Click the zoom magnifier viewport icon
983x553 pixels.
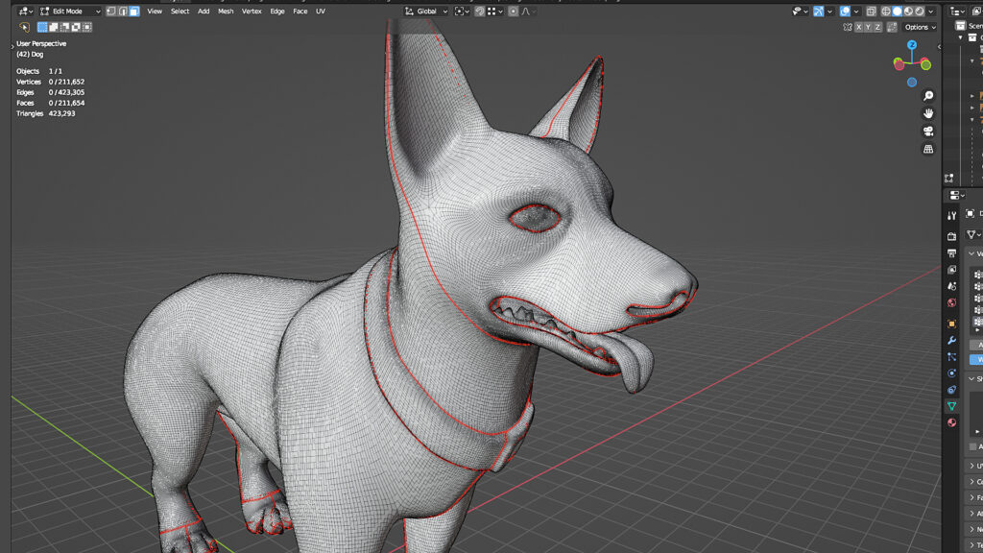point(928,96)
